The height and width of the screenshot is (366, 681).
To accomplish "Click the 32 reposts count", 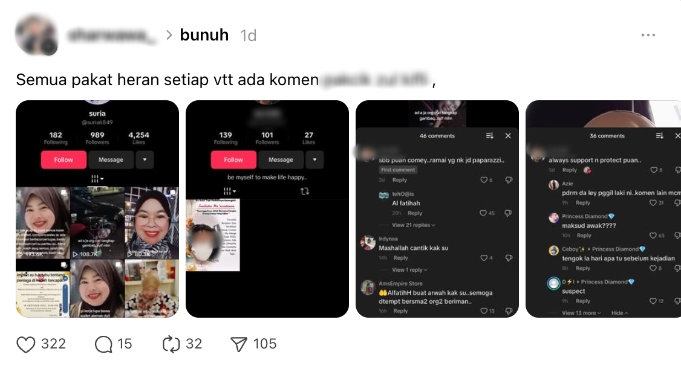I will (x=194, y=344).
